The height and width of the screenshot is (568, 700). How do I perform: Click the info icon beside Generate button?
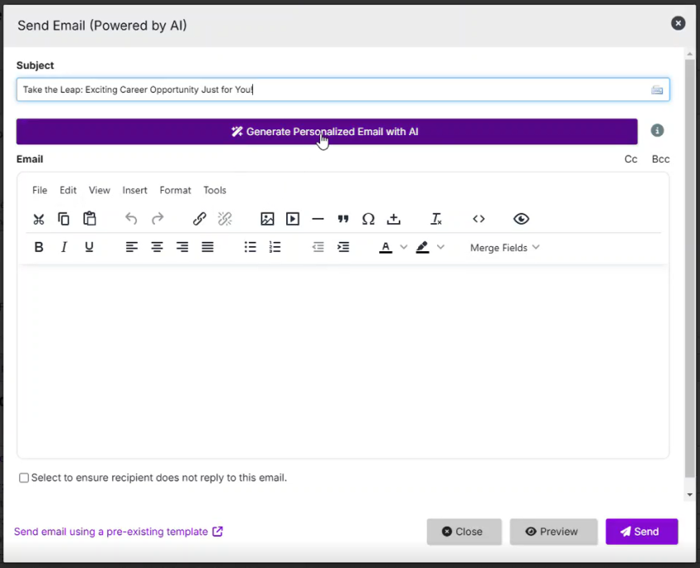point(657,131)
